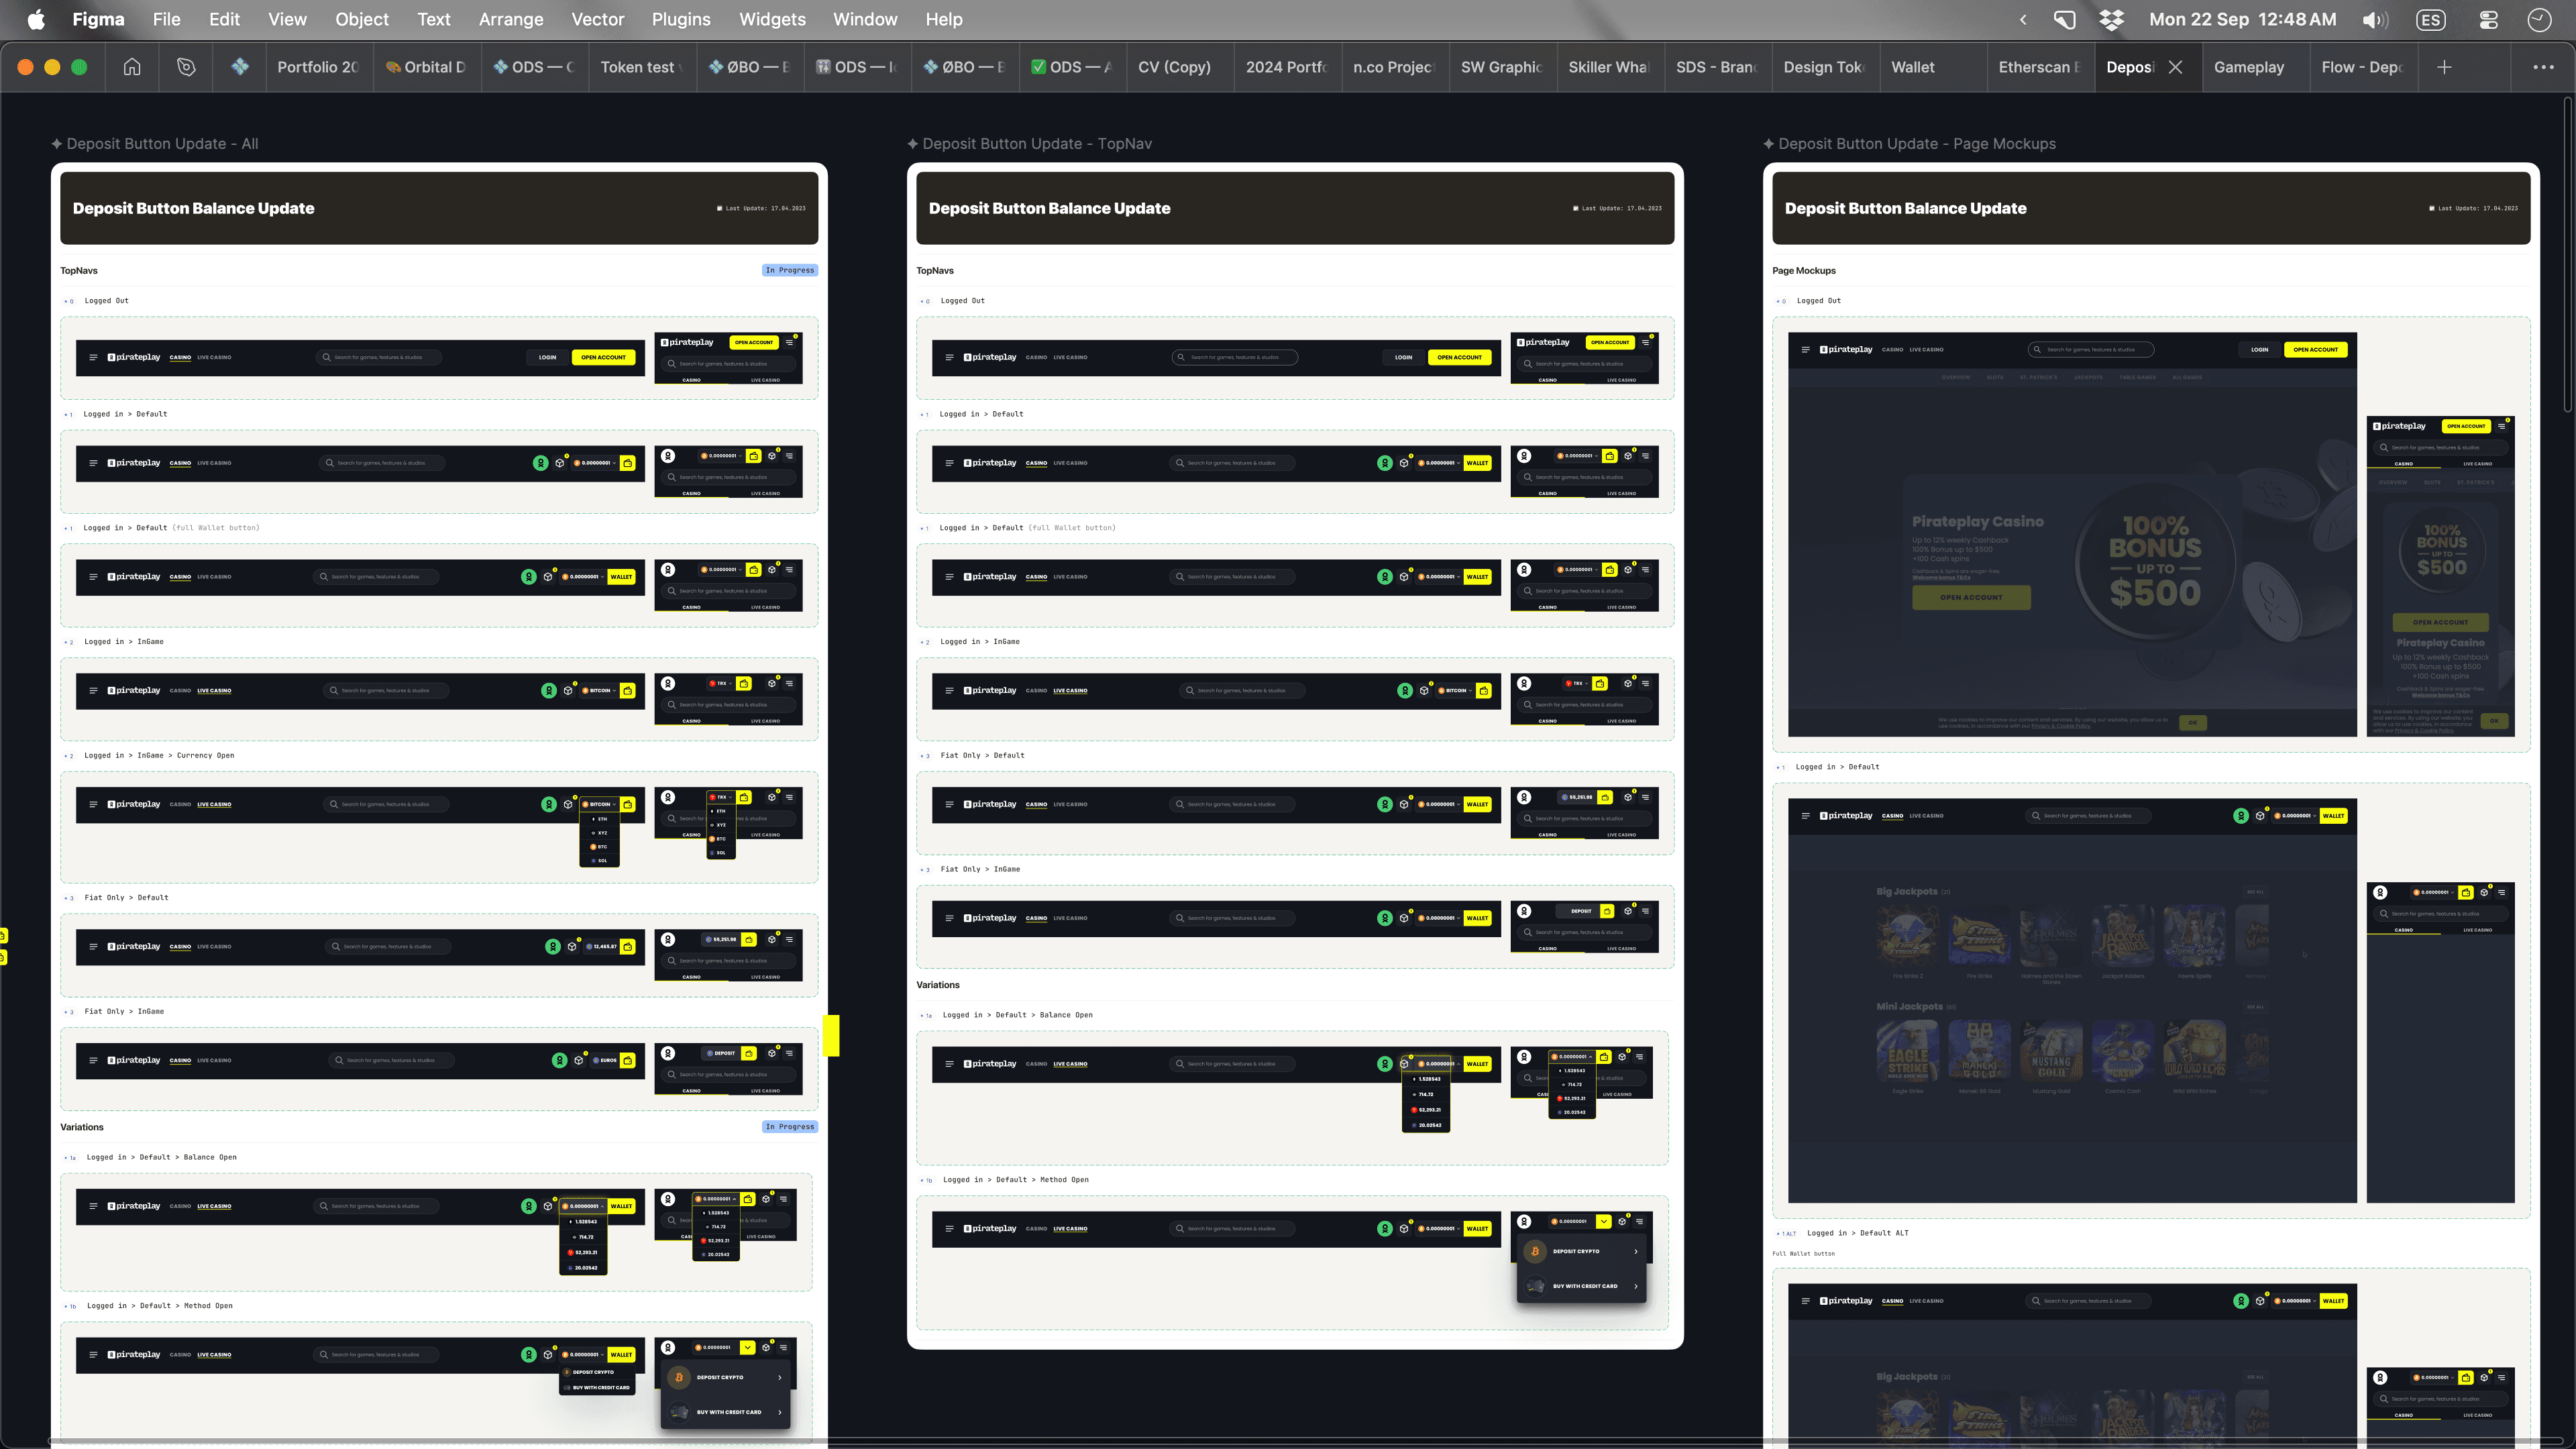Open Control Center from the menu bar
This screenshot has width=2576, height=1449.
(x=2489, y=19)
